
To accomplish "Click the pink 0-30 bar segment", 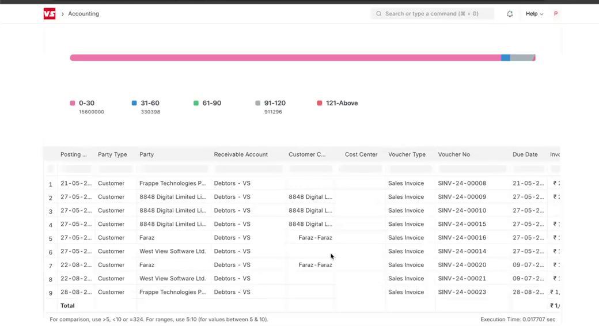I will coord(285,58).
